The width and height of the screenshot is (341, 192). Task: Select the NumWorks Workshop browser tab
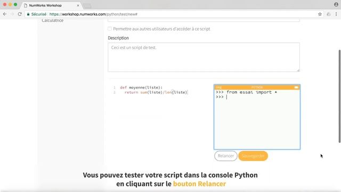52,5
